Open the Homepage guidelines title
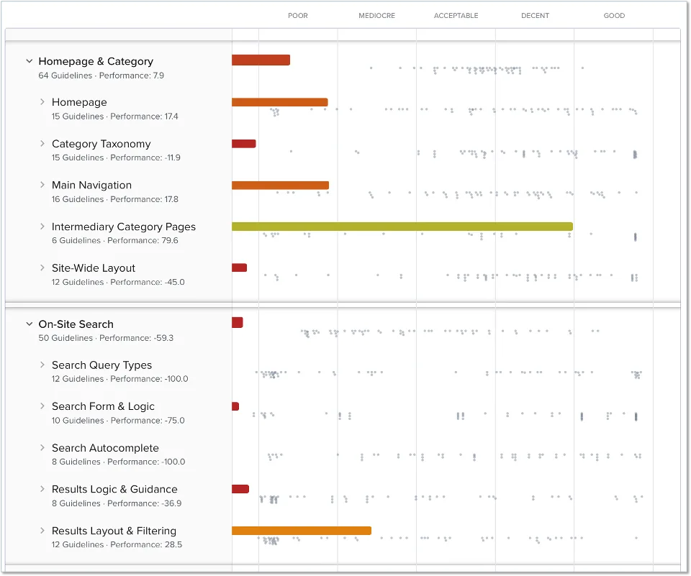 tap(79, 102)
